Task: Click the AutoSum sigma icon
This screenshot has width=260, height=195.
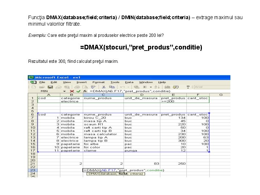Action: (145, 87)
